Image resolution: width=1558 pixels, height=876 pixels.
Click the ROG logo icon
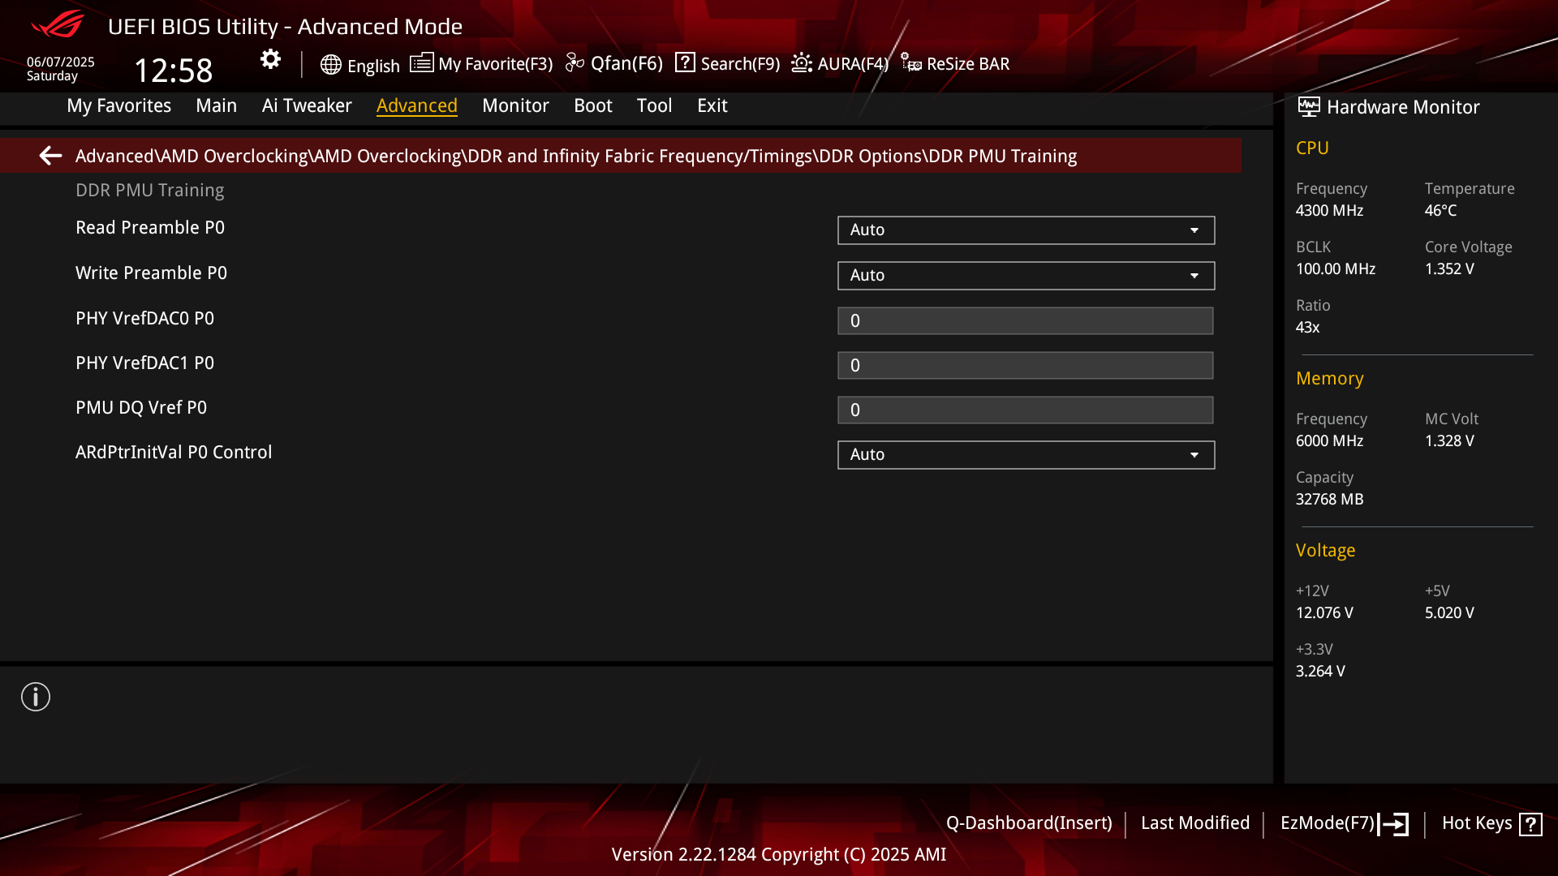pos(58,24)
